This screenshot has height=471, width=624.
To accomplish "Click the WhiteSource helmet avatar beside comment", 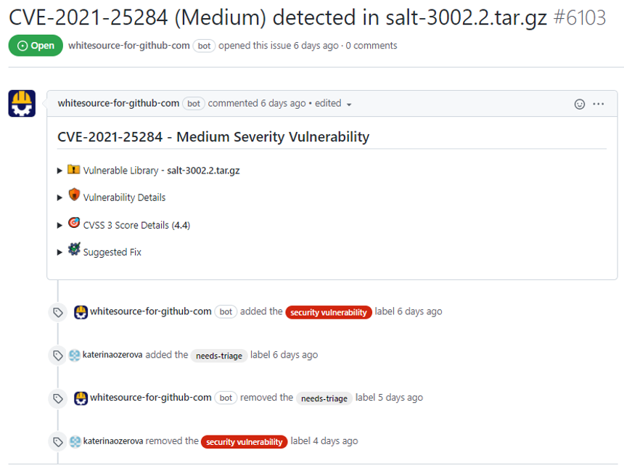I will tap(22, 103).
